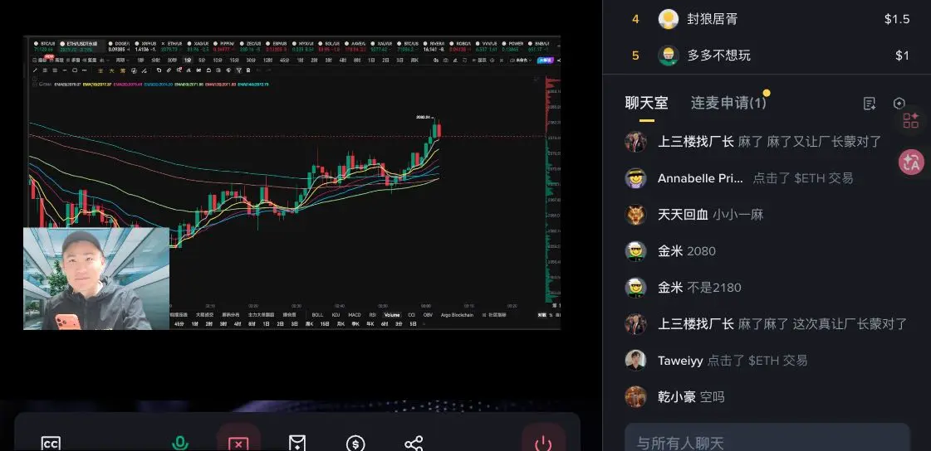Click the 多多不想玩 name in the ranking
The image size is (931, 451).
(719, 55)
